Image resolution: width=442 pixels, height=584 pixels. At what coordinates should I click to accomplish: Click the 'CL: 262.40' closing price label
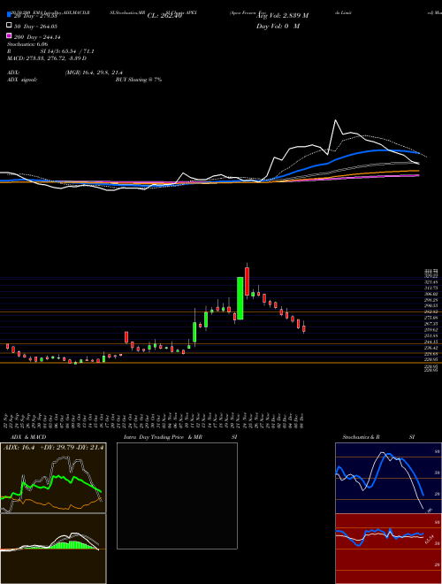click(x=164, y=16)
